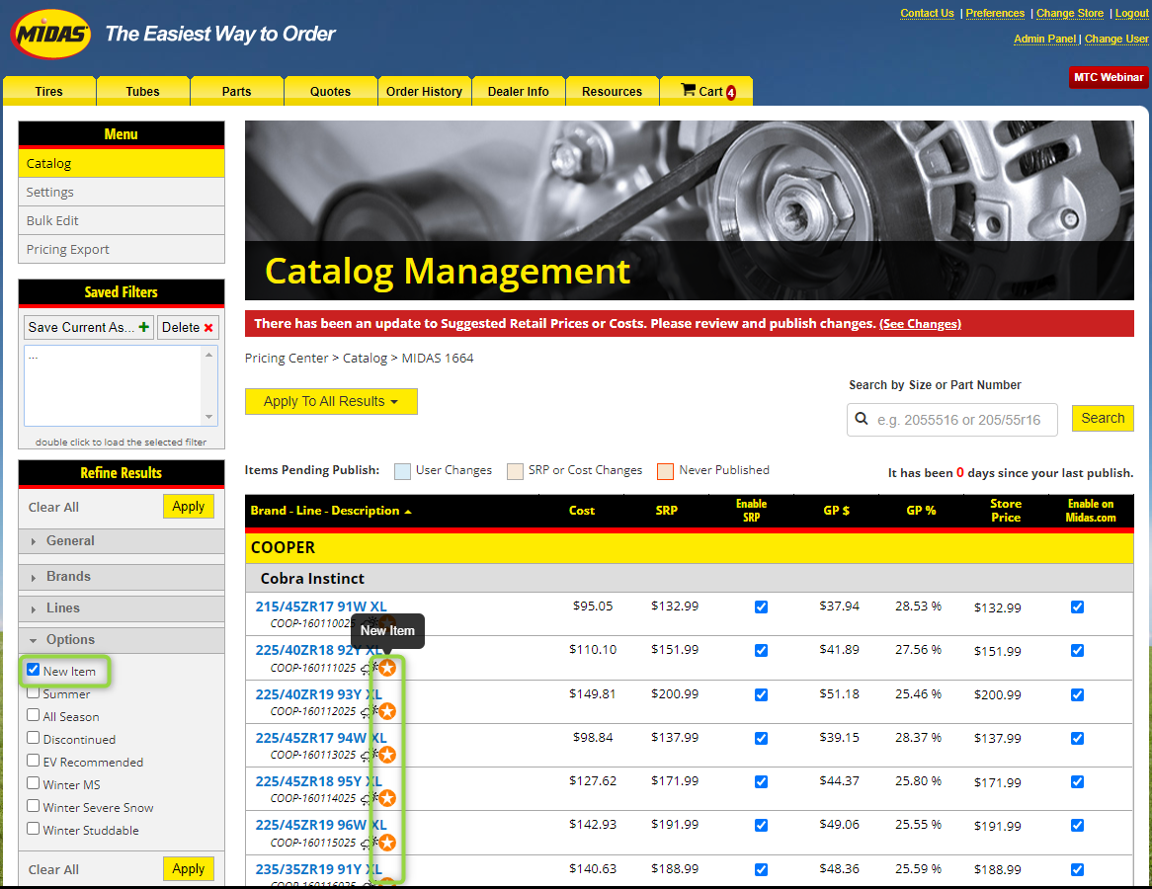Open the Admin Panel link
The image size is (1152, 889).
[1044, 39]
